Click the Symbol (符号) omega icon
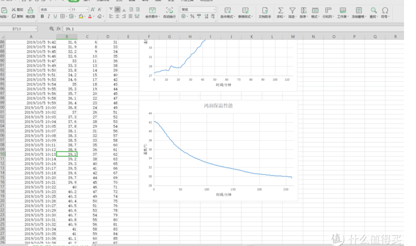 tap(385, 12)
